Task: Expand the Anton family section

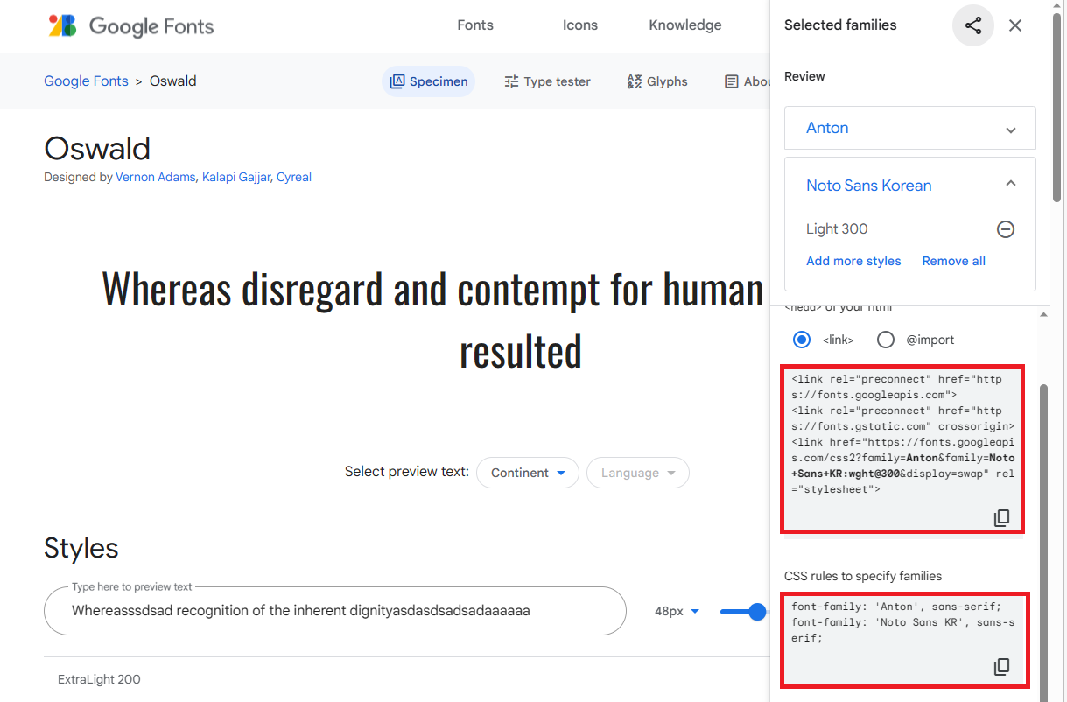Action: [x=1011, y=130]
